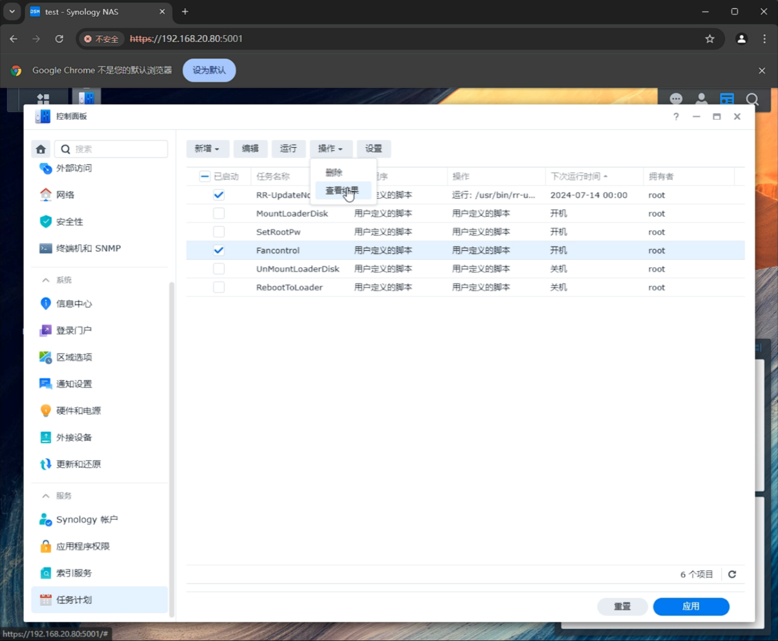Image resolution: width=778 pixels, height=641 pixels.
Task: Select 查看结果 from the action menu
Action: click(x=342, y=191)
